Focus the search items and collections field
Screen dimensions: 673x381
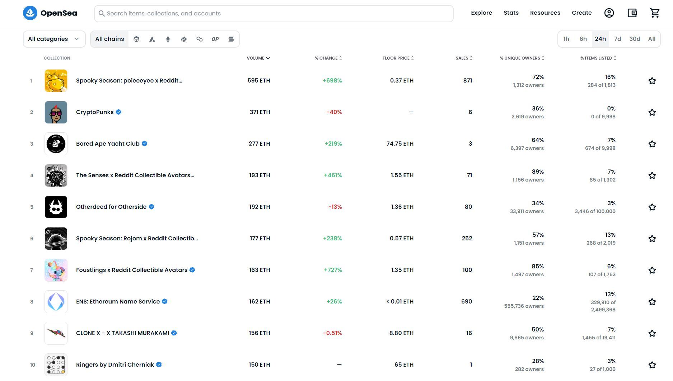point(274,14)
